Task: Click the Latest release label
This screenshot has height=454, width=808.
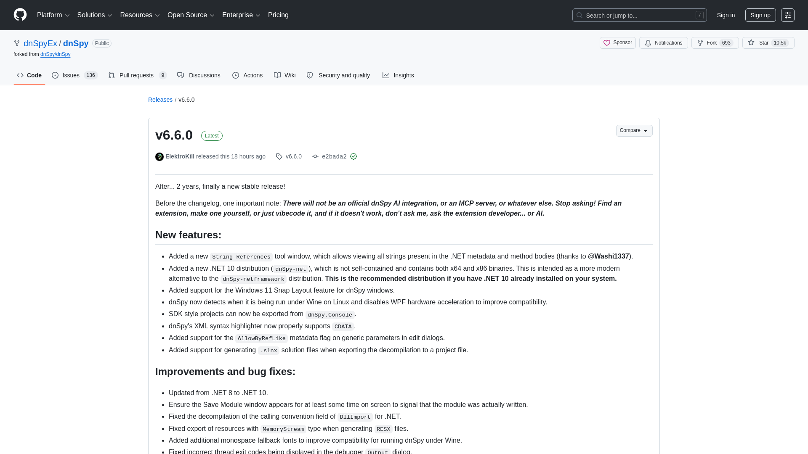Action: (212, 136)
